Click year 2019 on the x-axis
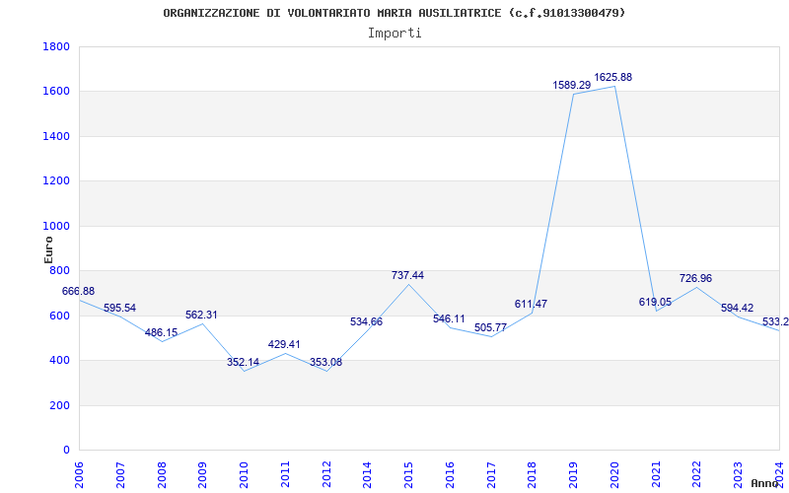 point(574,474)
